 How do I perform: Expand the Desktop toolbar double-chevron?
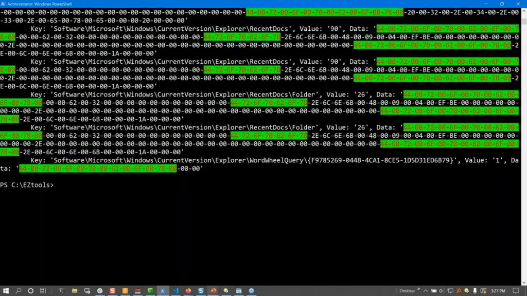click(x=418, y=290)
